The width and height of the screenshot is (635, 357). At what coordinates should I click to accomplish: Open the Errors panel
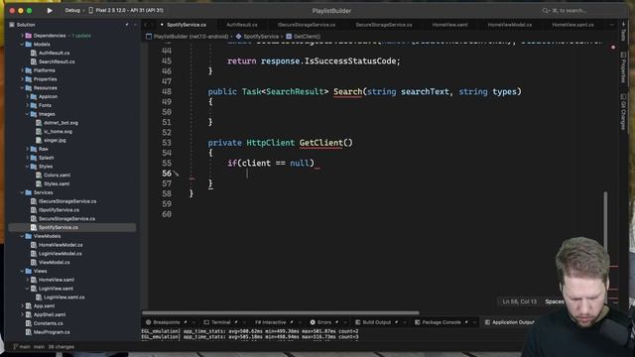coord(324,322)
